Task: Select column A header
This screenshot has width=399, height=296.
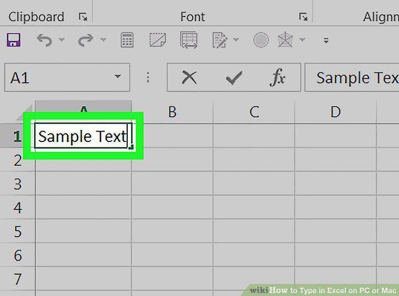Action: 83,112
